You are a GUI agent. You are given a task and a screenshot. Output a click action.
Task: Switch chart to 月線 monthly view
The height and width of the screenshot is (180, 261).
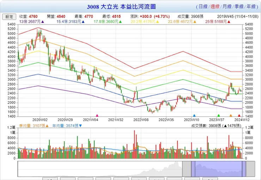227,6
